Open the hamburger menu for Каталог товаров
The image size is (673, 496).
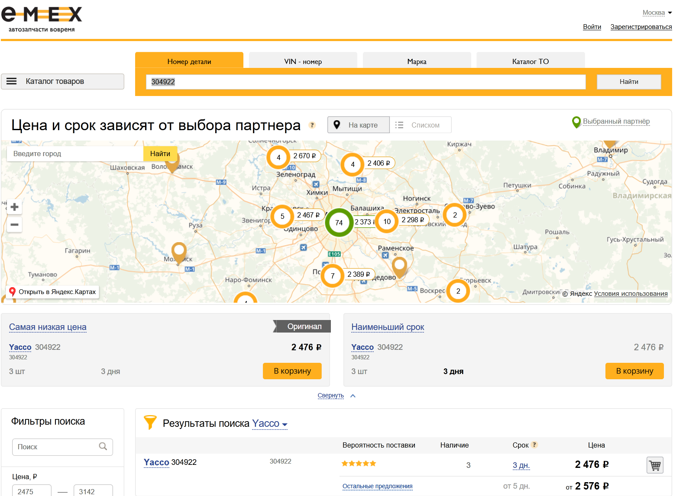pyautogui.click(x=12, y=81)
